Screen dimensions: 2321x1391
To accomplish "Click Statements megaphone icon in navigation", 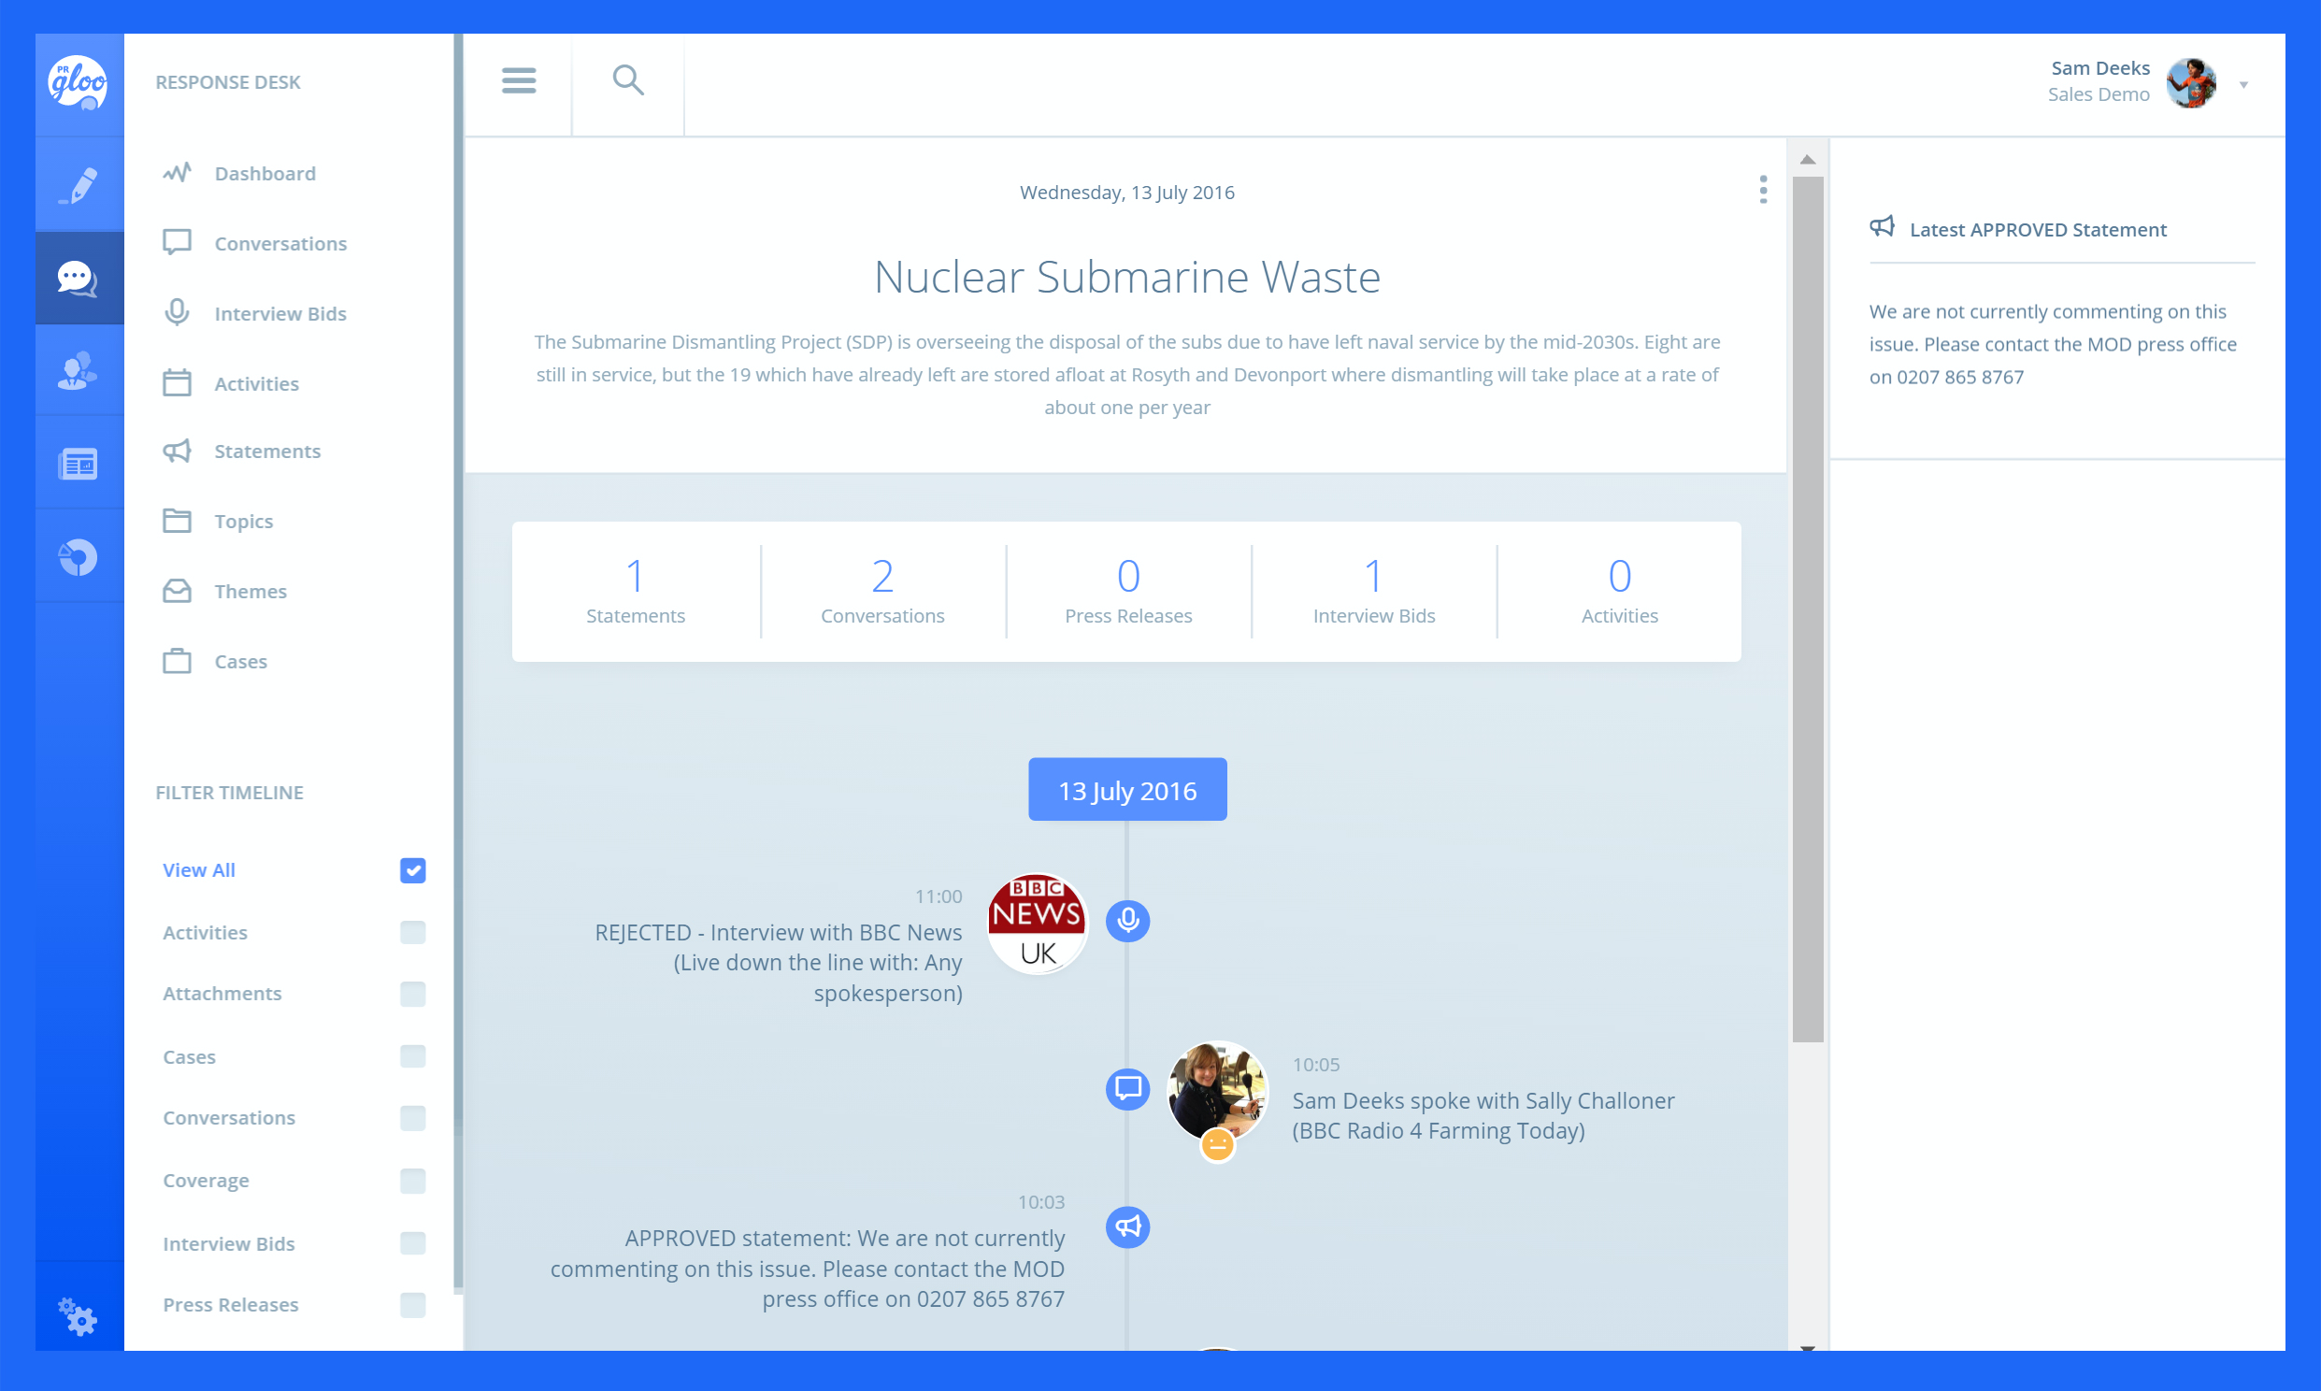I will pos(177,451).
